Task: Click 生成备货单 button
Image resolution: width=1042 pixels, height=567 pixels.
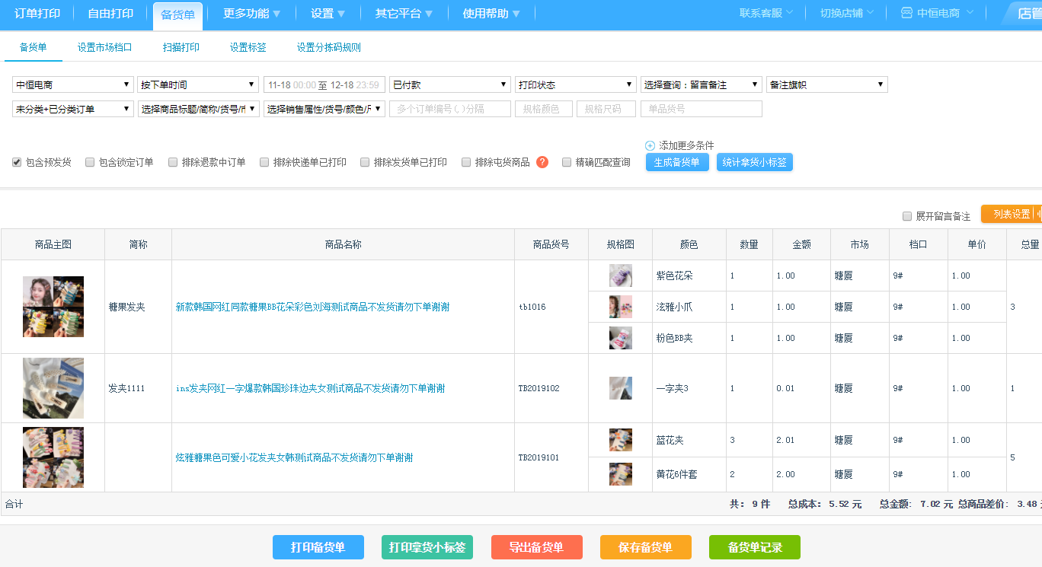Action: click(677, 162)
